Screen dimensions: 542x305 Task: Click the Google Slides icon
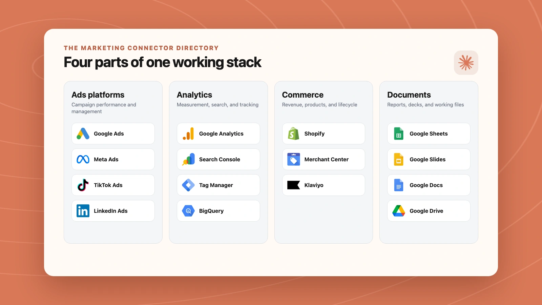click(x=399, y=159)
